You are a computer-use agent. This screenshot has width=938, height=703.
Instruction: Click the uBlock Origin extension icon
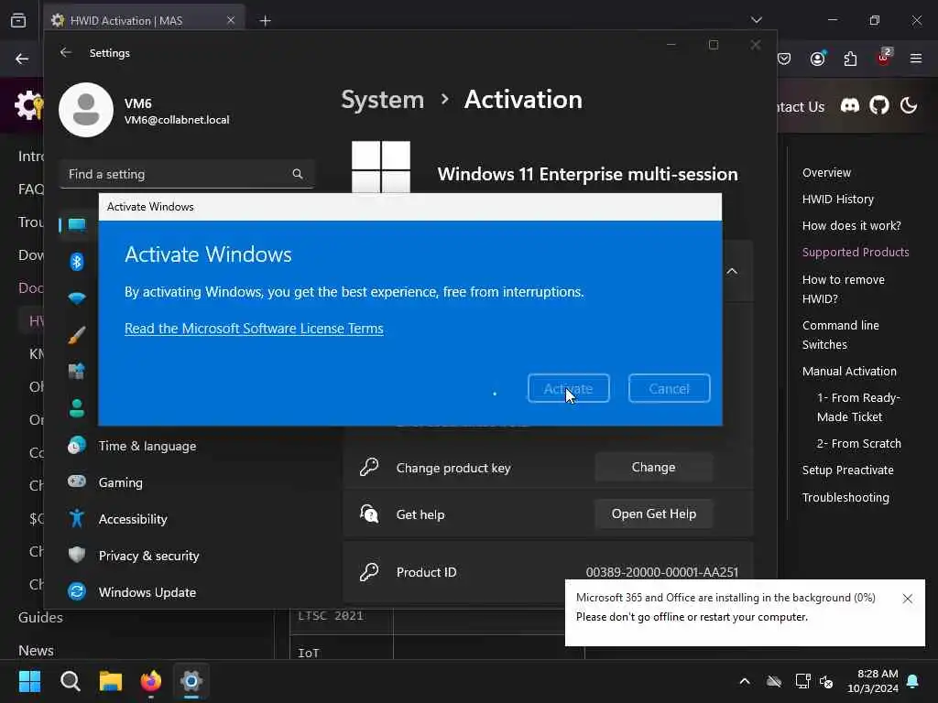(x=884, y=58)
